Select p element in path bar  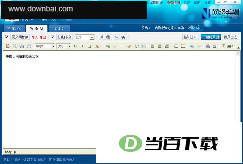(x=15, y=152)
